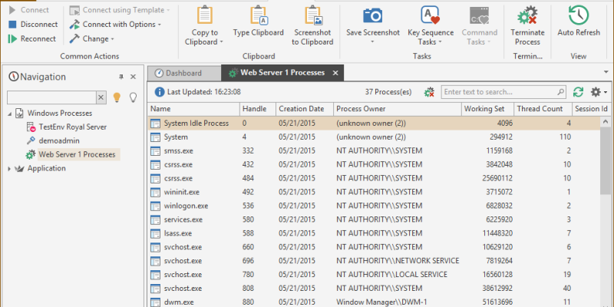The image size is (614, 307).
Task: Click Screenshot to Clipboard icon
Action: coord(312,16)
